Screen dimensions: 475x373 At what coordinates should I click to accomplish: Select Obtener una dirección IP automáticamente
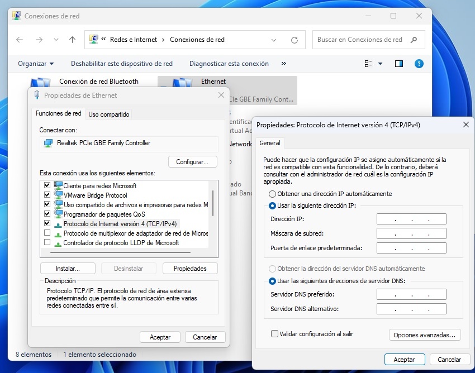coord(273,194)
